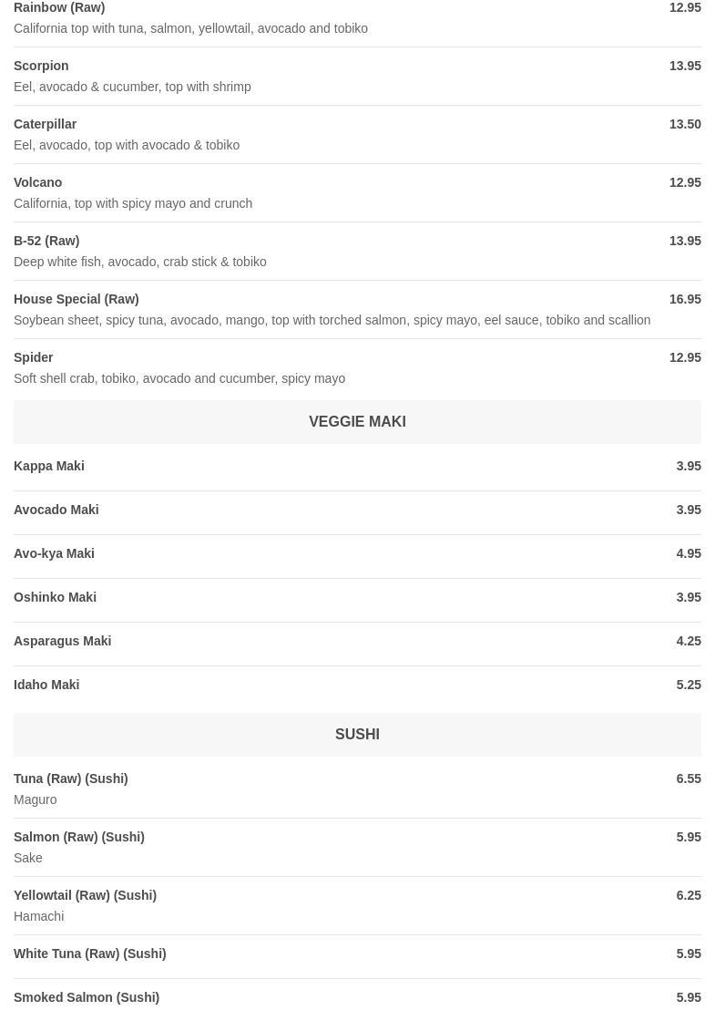Select the Rainbow (Raw) roll item
This screenshot has width=715, height=1021.
pyautogui.click(x=357, y=17)
